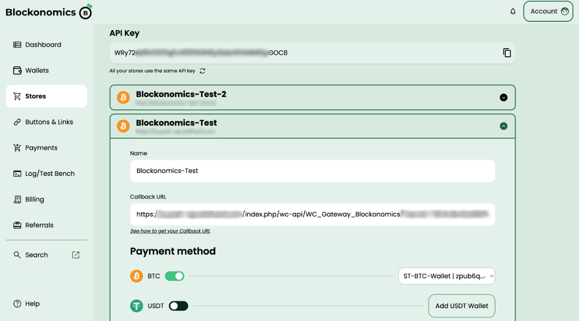Edit the store Name field
579x321 pixels.
pos(312,171)
